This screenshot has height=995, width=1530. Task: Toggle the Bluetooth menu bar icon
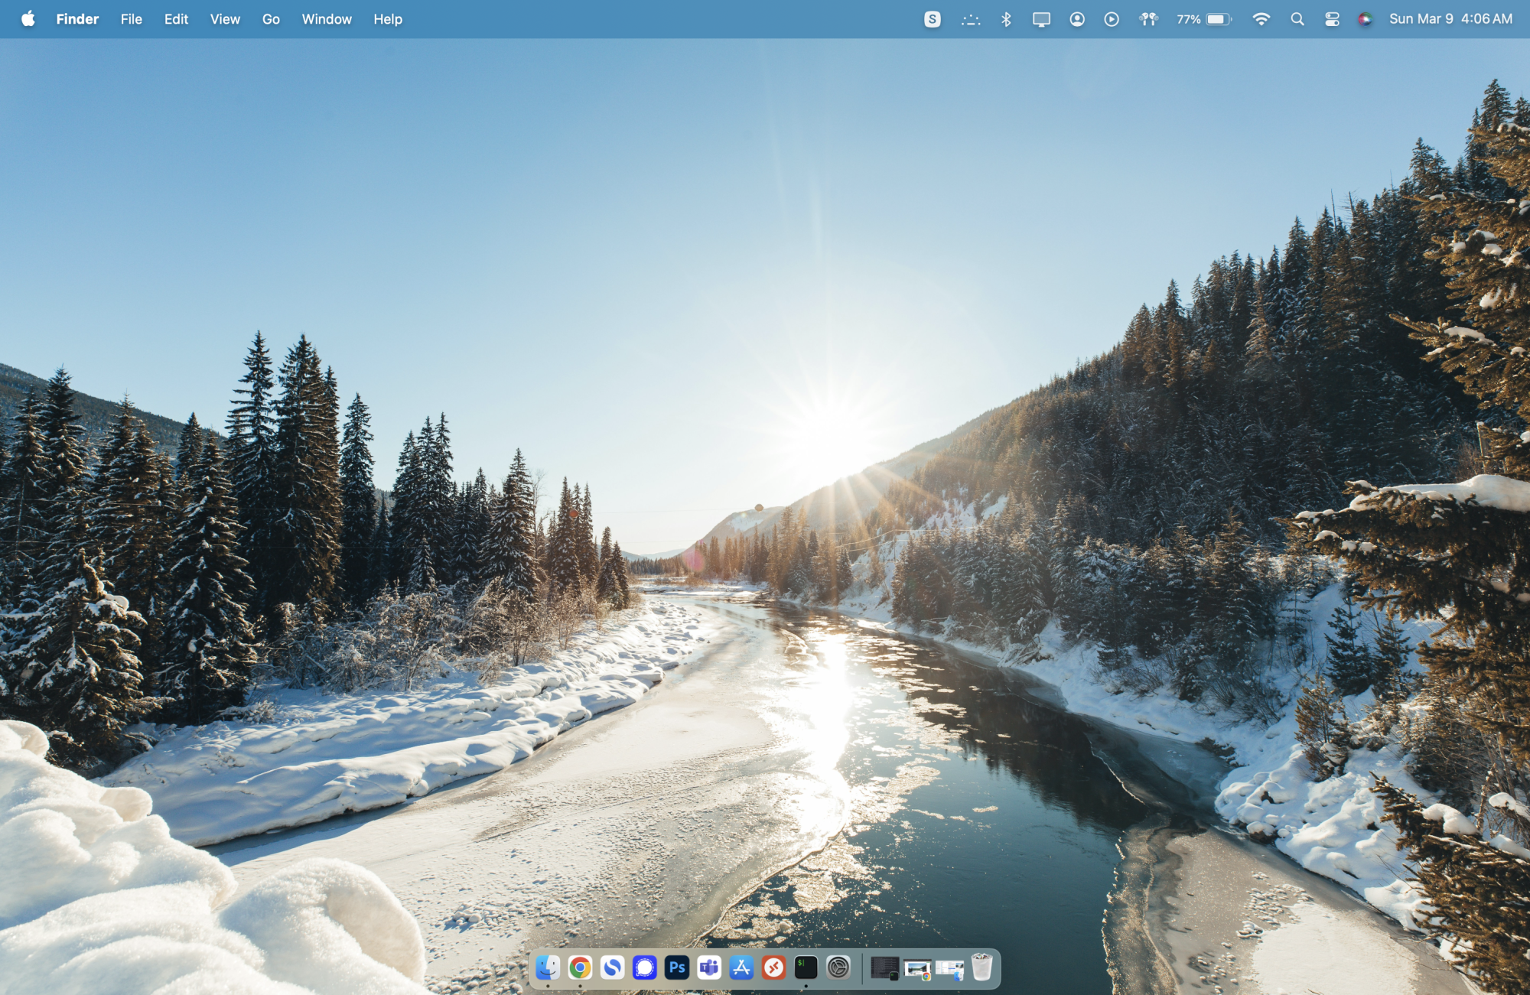click(1006, 19)
